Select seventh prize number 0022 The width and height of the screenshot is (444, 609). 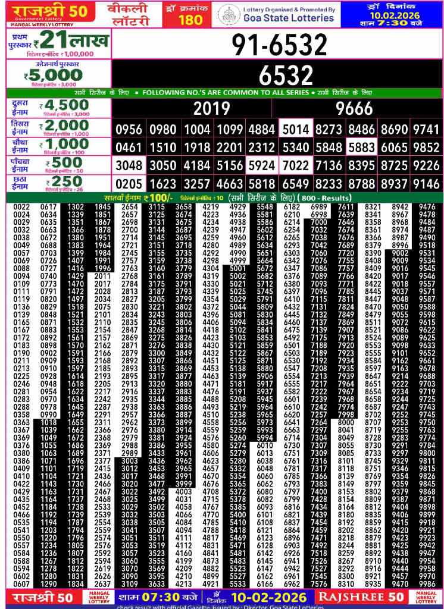pyautogui.click(x=21, y=208)
